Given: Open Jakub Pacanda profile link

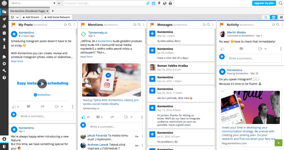Looking at the screenshot, I should [97, 135].
